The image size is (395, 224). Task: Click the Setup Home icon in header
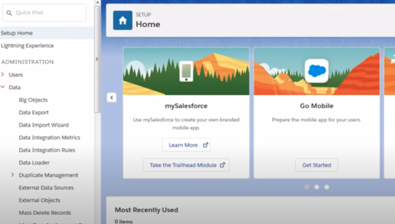(x=123, y=20)
